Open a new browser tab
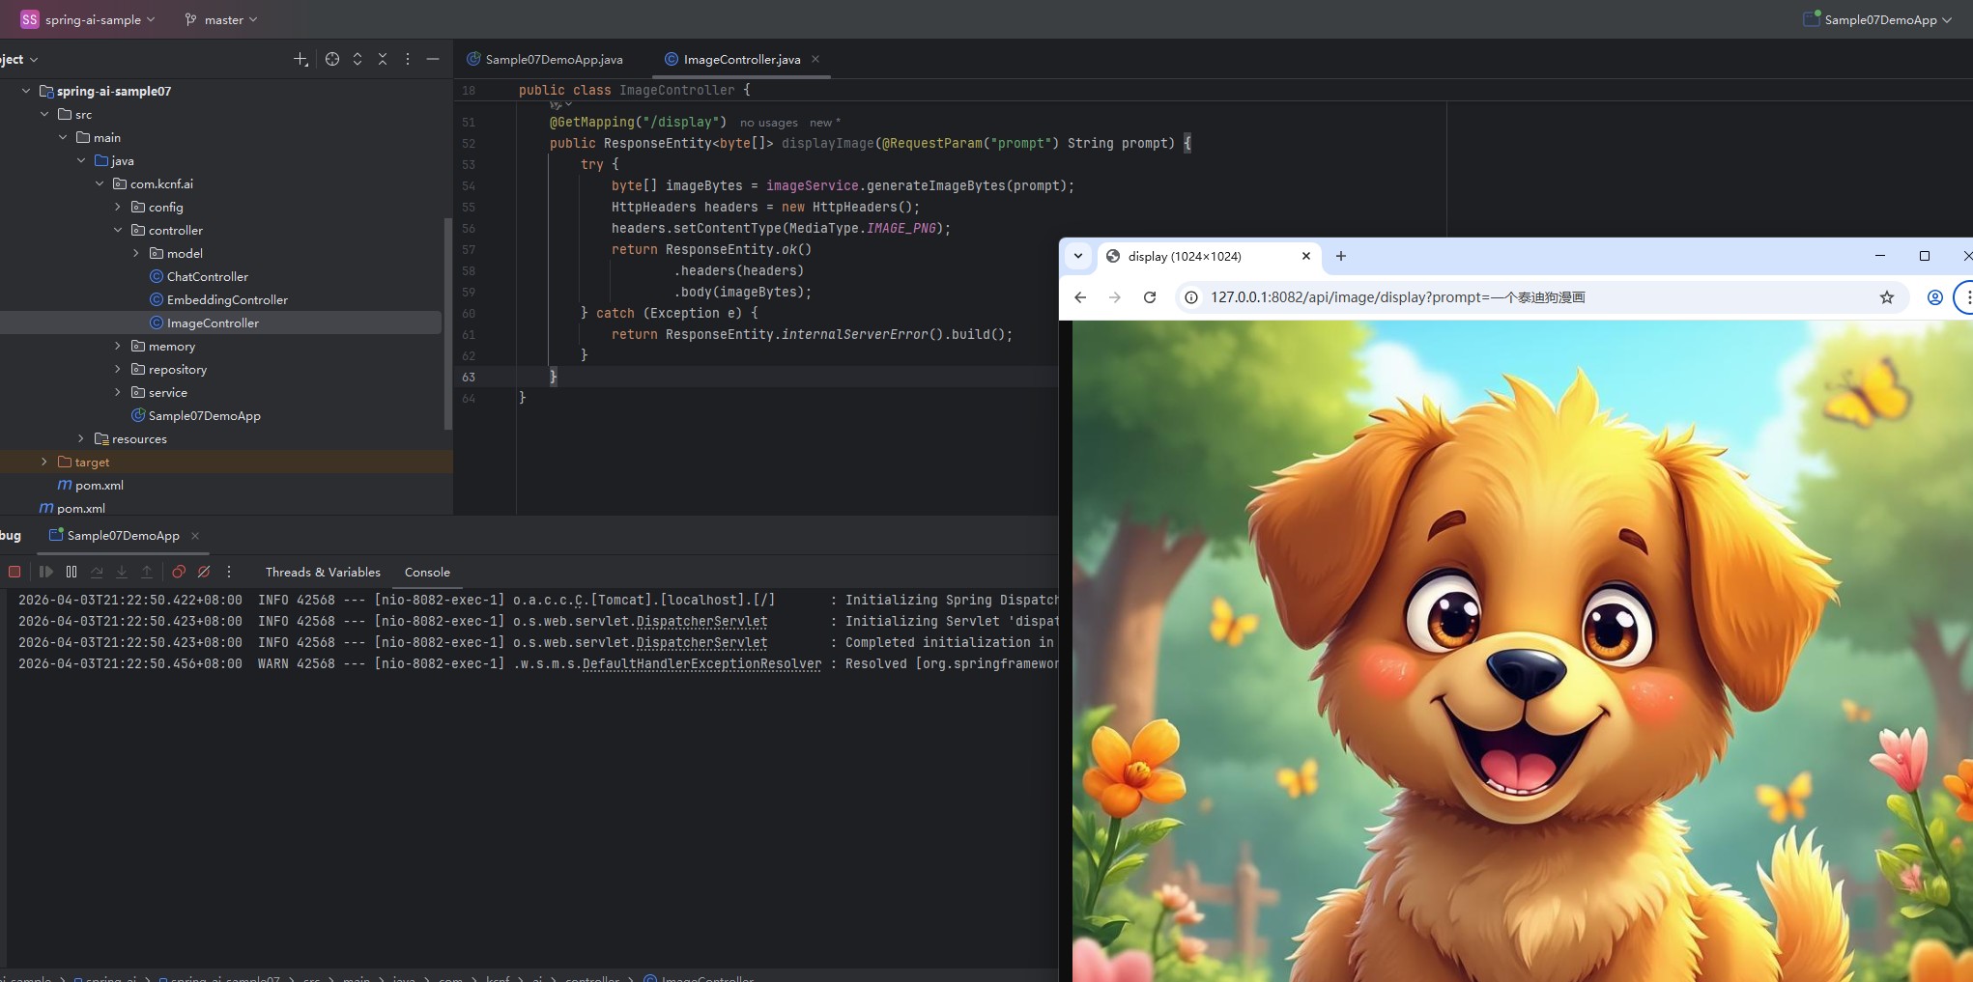This screenshot has height=982, width=1973. click(x=1340, y=256)
